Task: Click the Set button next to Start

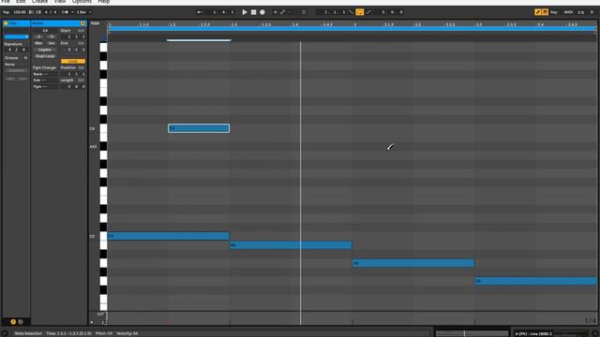Action: (81, 31)
